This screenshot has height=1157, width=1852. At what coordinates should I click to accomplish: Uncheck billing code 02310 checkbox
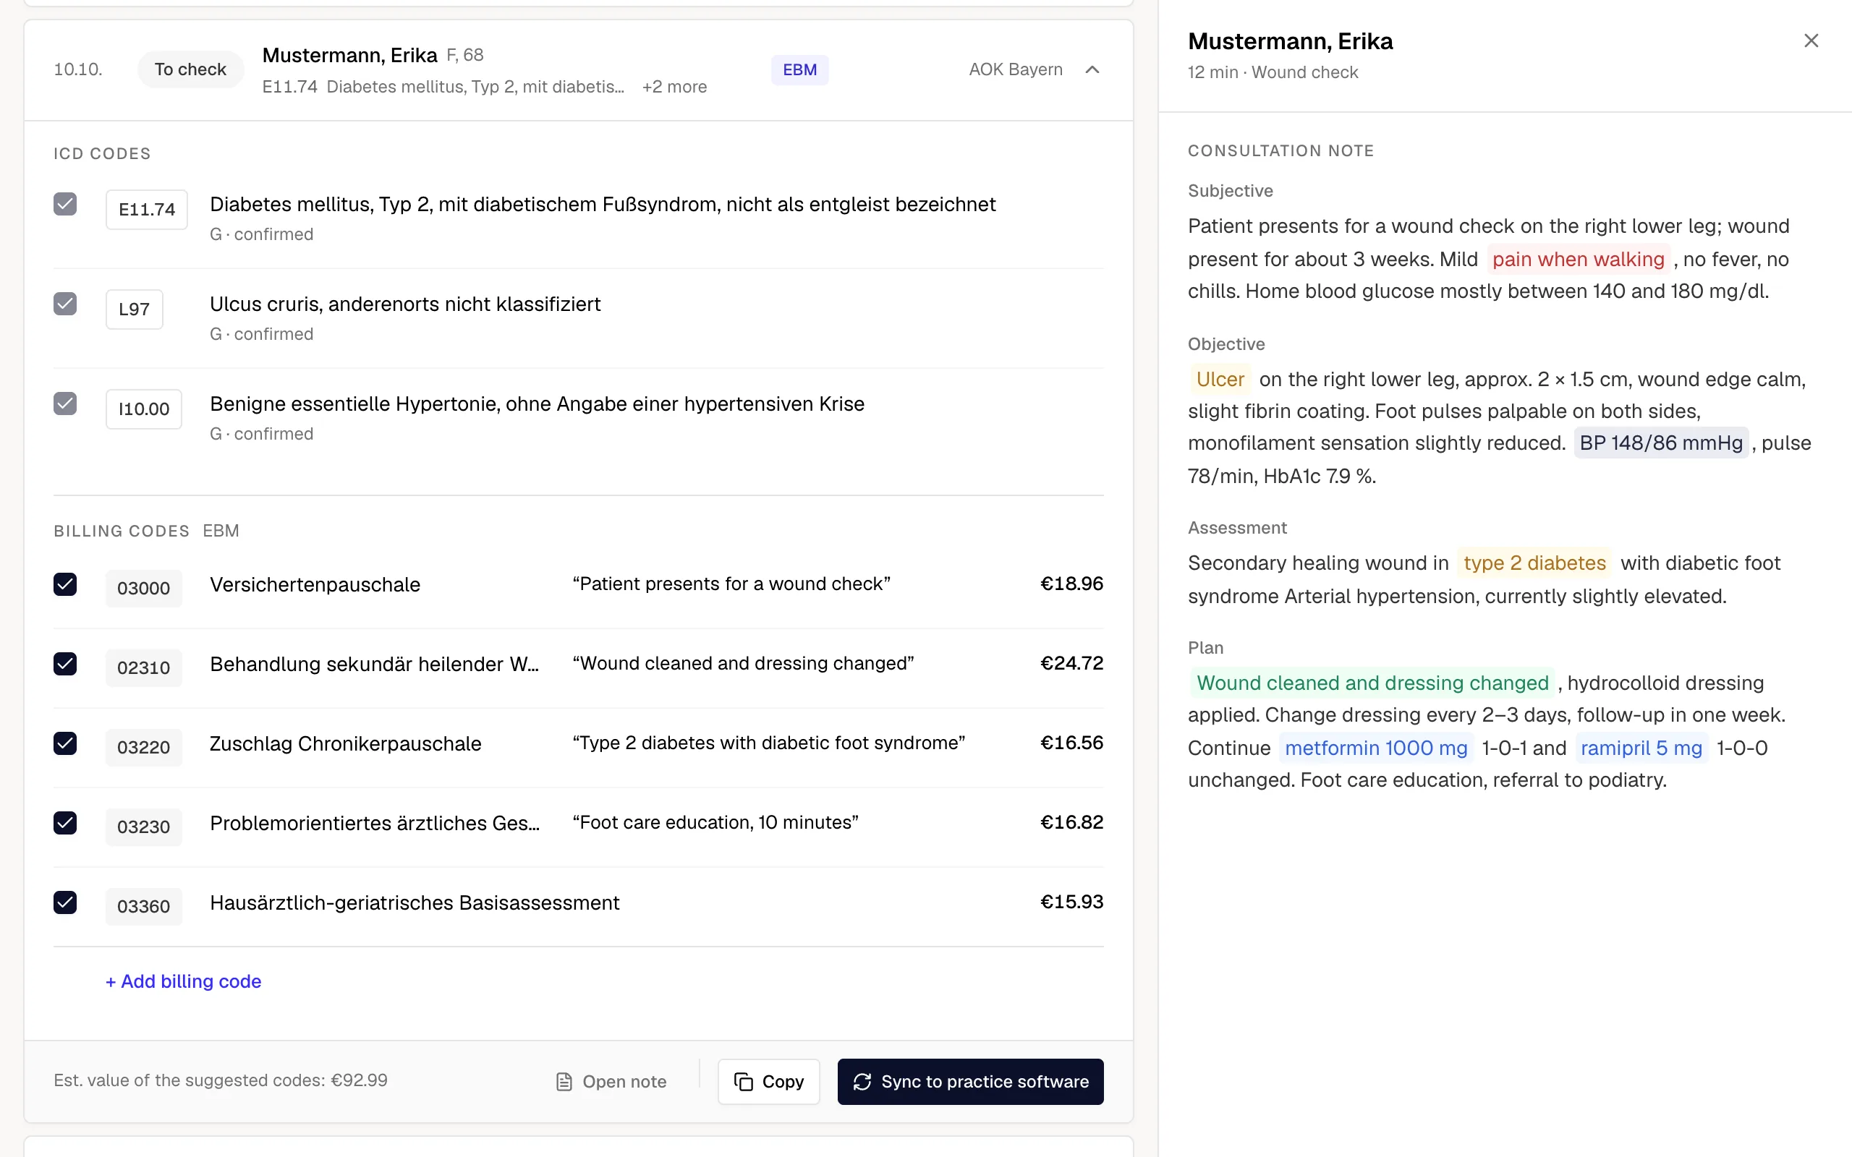(65, 663)
